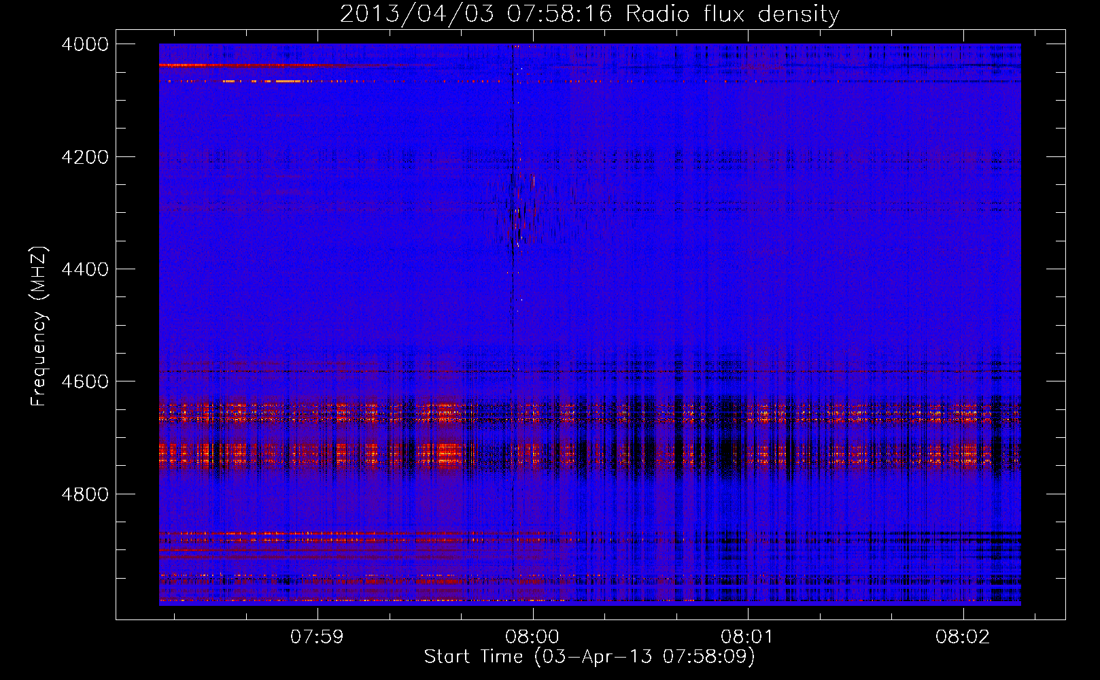Click the plot title 'Radio flux density'

(x=733, y=14)
